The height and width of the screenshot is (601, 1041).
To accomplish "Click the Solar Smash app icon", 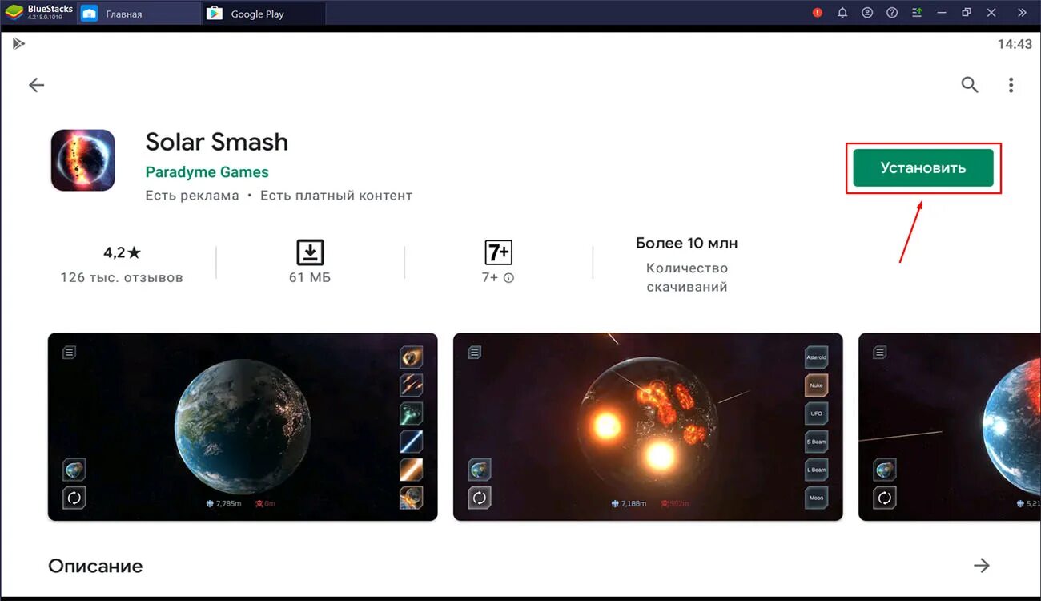I will click(x=83, y=160).
